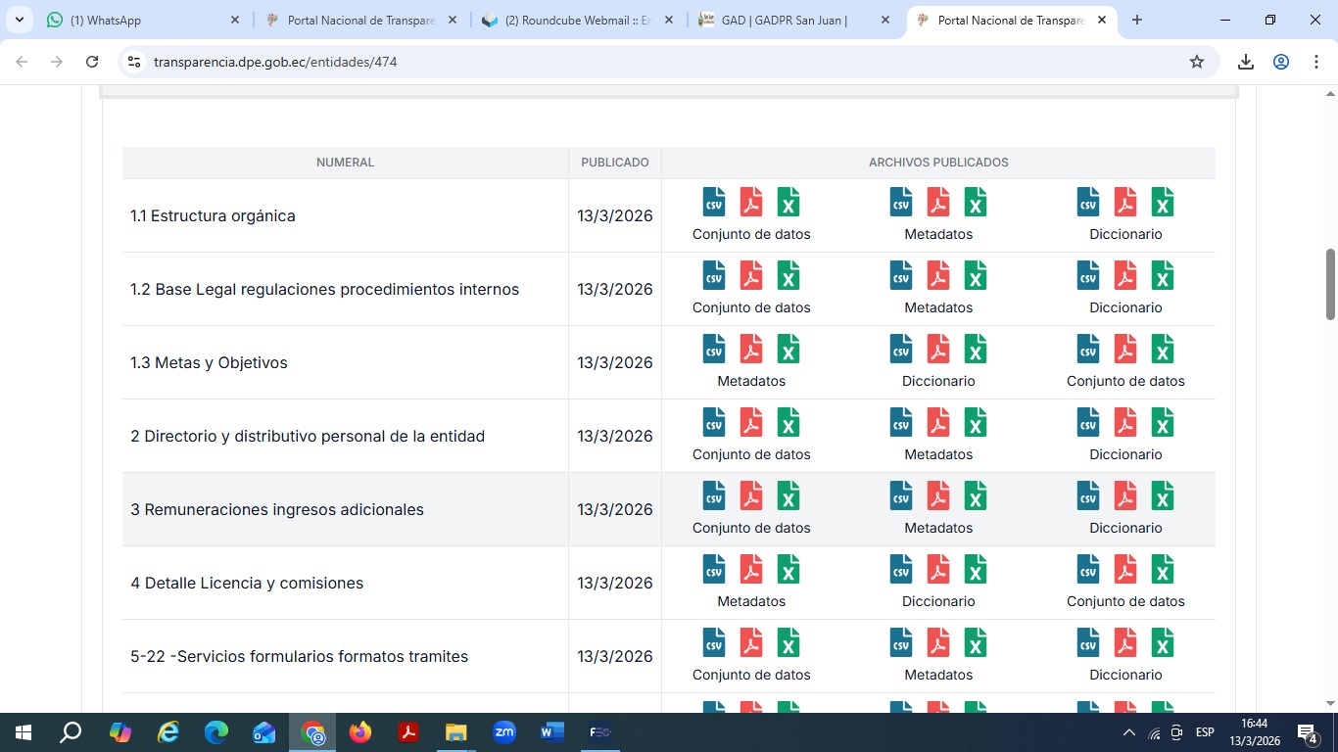This screenshot has width=1338, height=752.
Task: Open PDF of Metadatos for 1.2 Base Legal
Action: pyautogui.click(x=938, y=275)
